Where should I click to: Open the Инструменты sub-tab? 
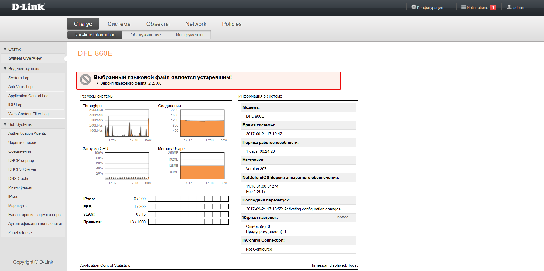coord(189,35)
